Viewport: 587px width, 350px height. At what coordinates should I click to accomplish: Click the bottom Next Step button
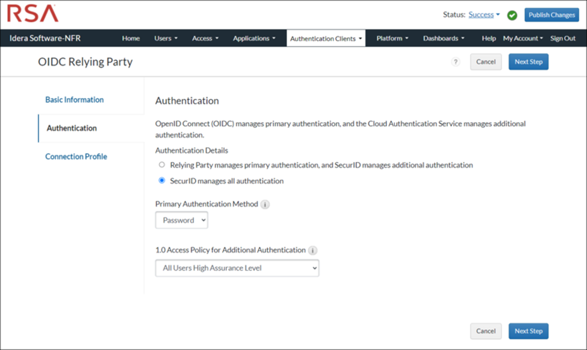528,331
